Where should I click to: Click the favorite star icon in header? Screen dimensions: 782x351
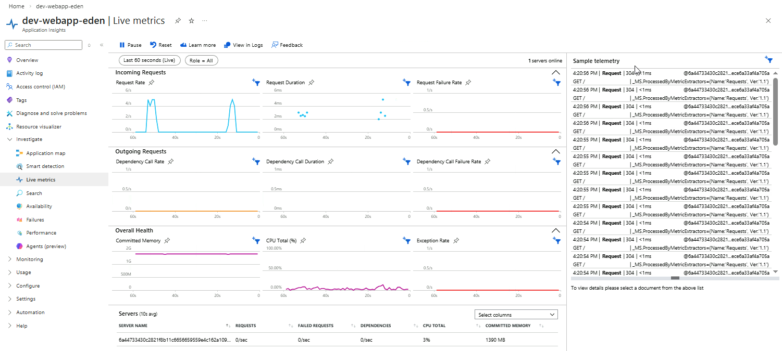coord(191,21)
